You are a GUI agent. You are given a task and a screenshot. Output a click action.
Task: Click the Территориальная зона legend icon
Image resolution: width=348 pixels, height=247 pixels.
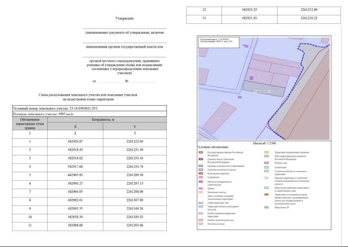[x=200, y=203]
